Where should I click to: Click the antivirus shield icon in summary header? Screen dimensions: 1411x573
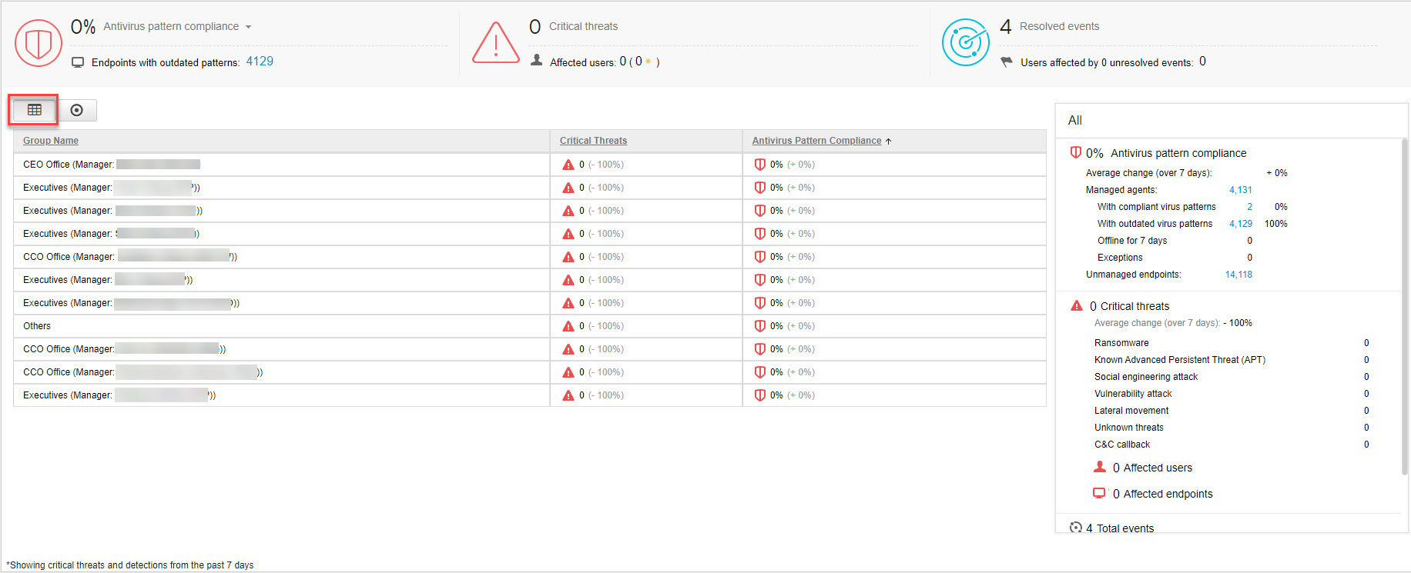[38, 43]
